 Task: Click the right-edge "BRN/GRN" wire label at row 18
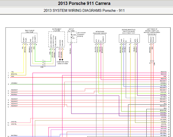tap(163, 110)
